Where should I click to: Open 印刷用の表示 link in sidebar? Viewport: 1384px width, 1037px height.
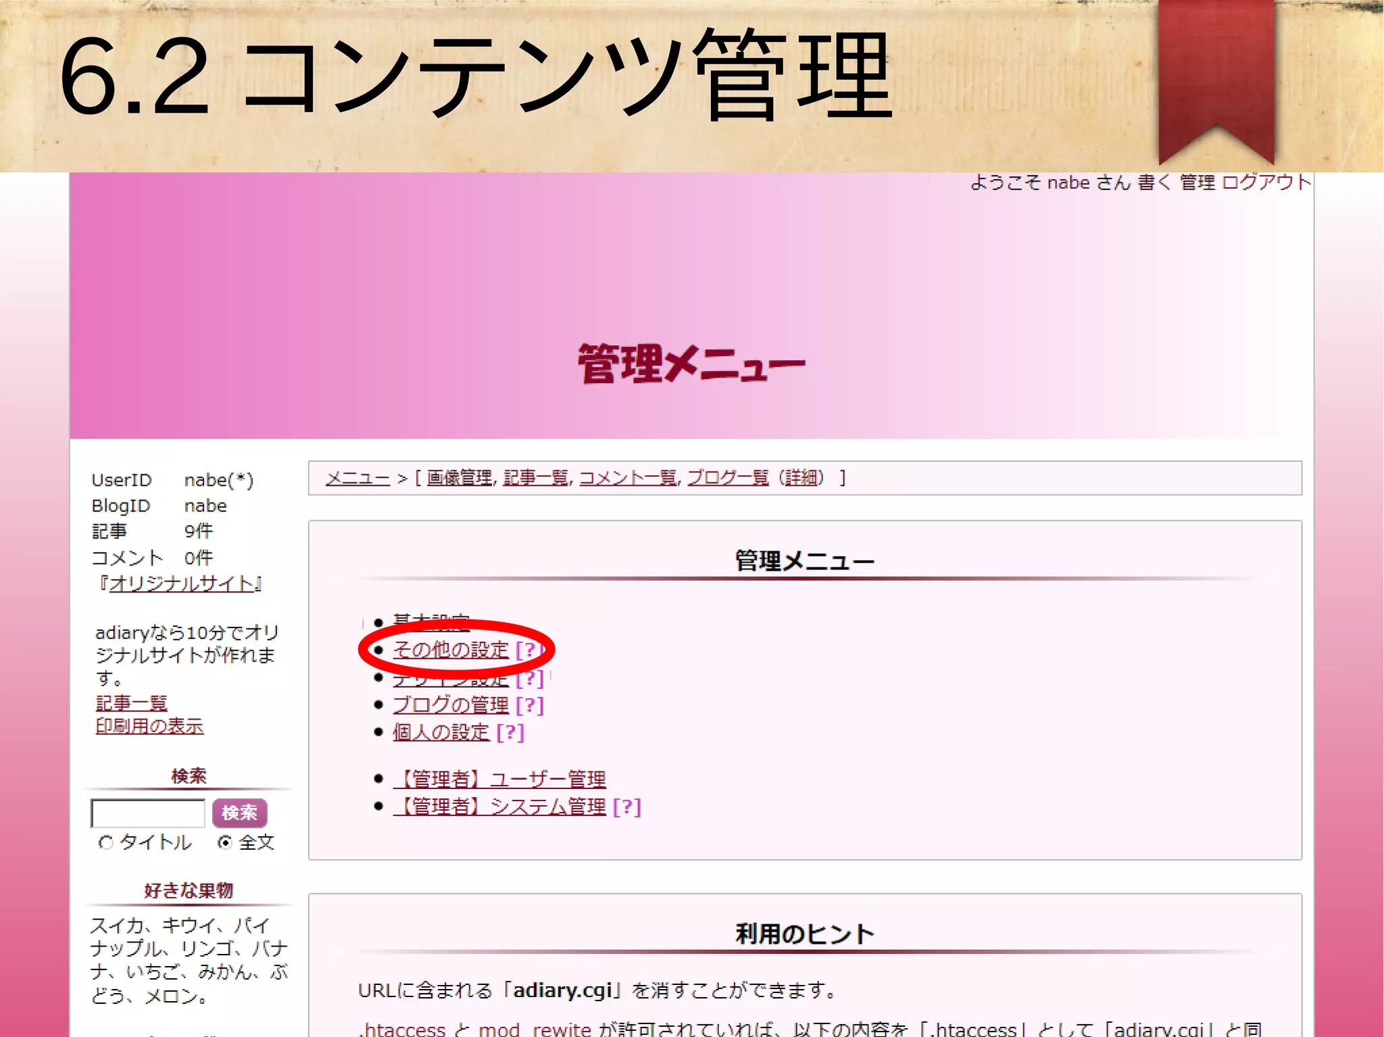149,726
